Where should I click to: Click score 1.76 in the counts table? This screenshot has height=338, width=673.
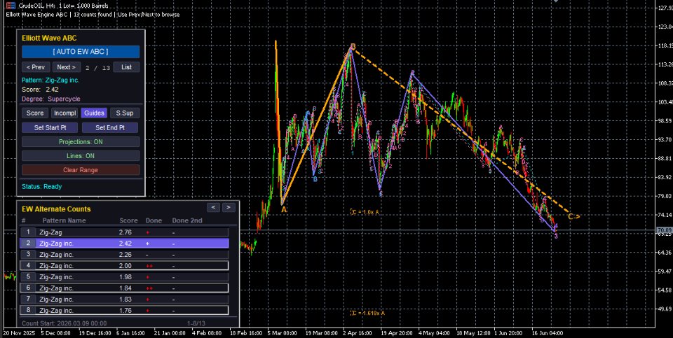coord(125,310)
